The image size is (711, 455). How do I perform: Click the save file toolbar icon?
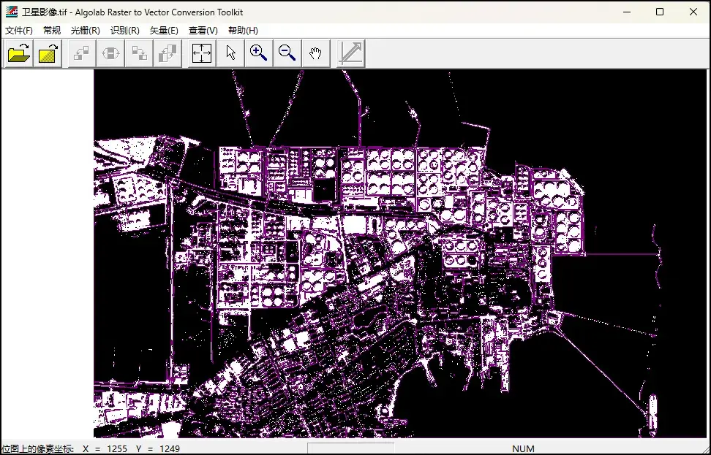48,53
